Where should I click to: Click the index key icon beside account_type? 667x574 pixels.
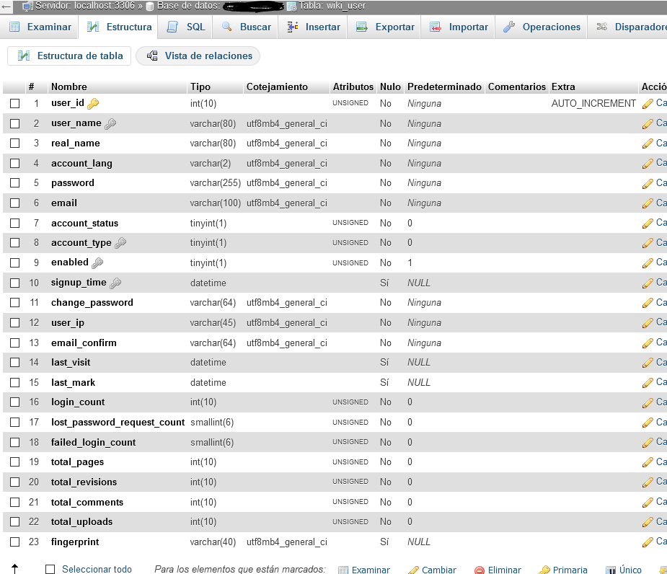(x=120, y=243)
